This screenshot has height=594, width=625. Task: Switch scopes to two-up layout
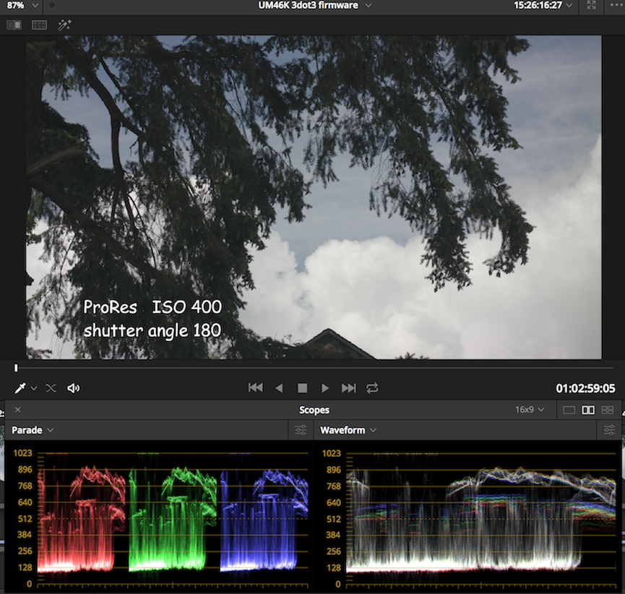pos(588,410)
